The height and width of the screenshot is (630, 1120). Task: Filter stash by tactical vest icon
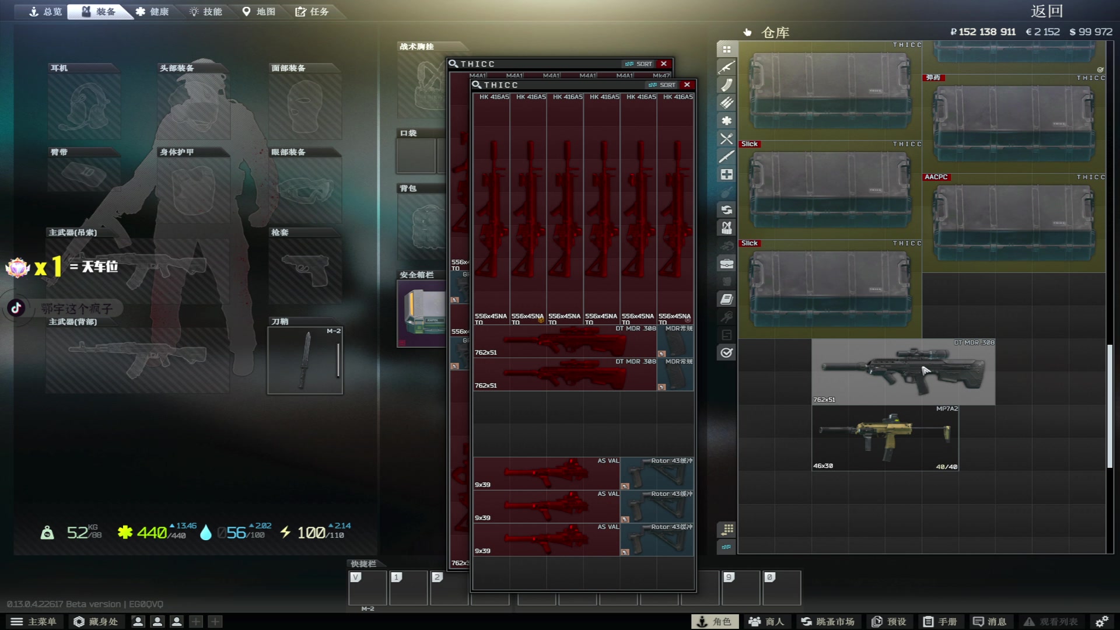click(x=726, y=228)
